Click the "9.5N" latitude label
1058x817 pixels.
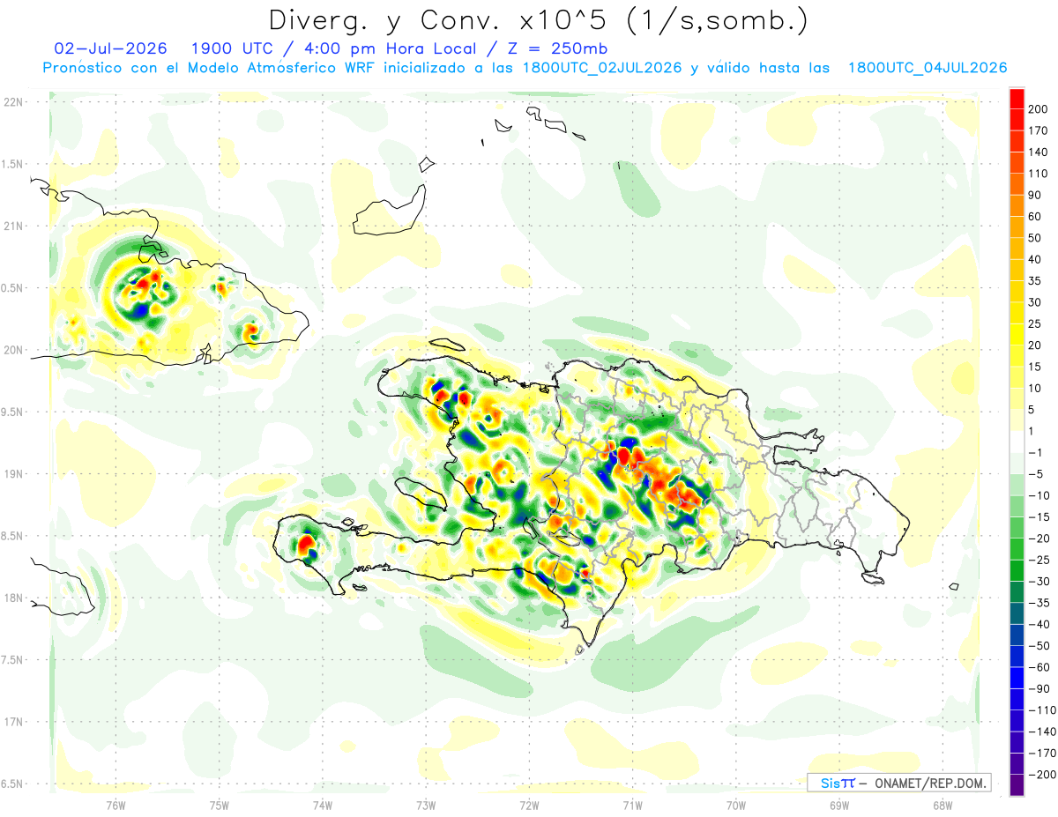[x=13, y=412]
